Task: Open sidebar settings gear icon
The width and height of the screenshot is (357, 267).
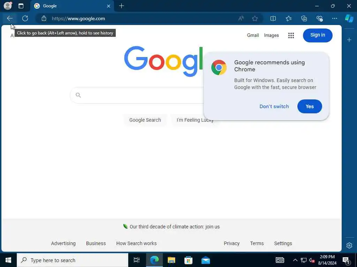Action: tap(349, 245)
